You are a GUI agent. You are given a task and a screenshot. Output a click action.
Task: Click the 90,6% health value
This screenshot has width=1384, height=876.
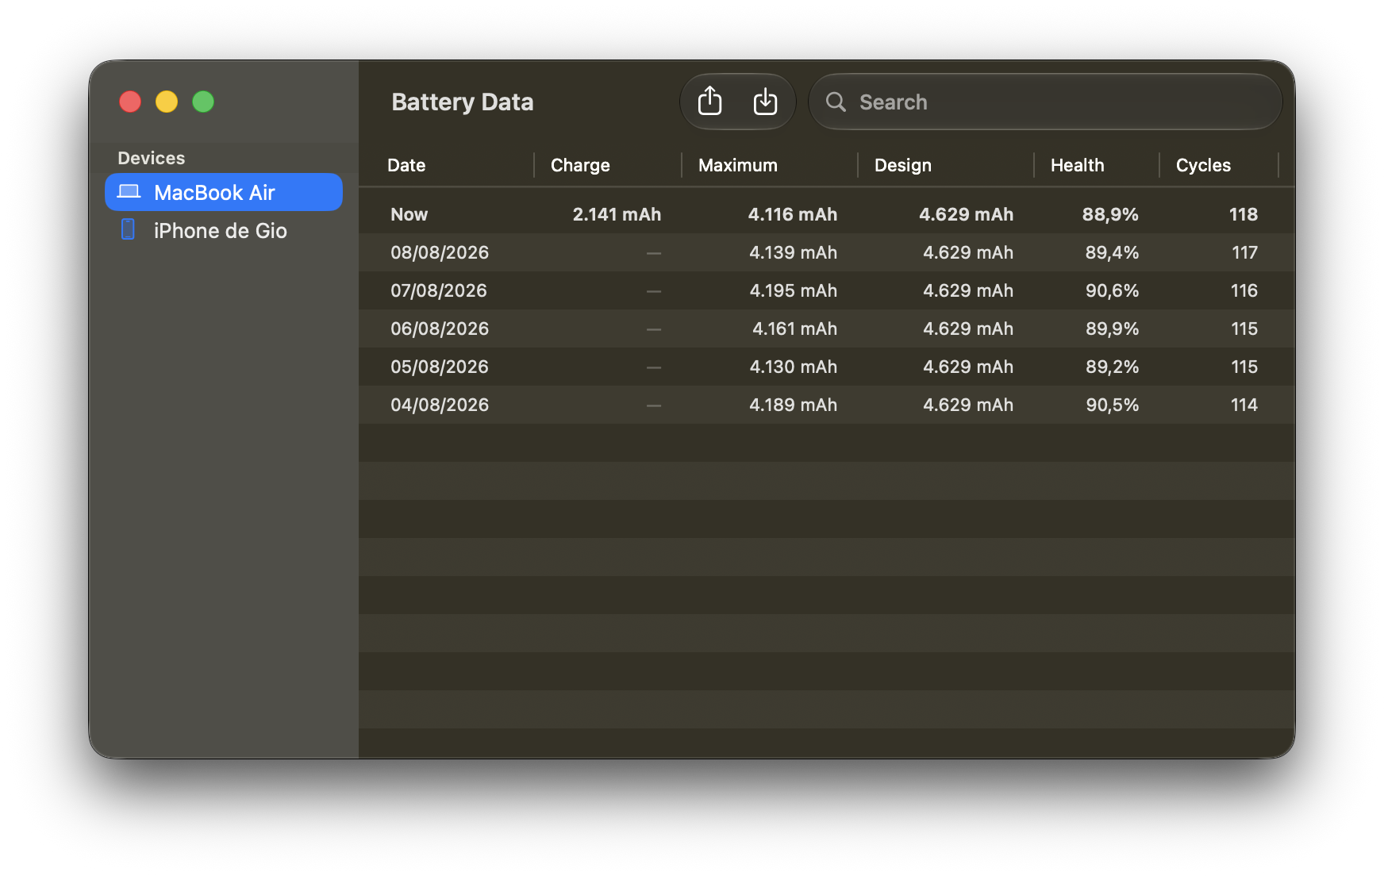(1112, 290)
